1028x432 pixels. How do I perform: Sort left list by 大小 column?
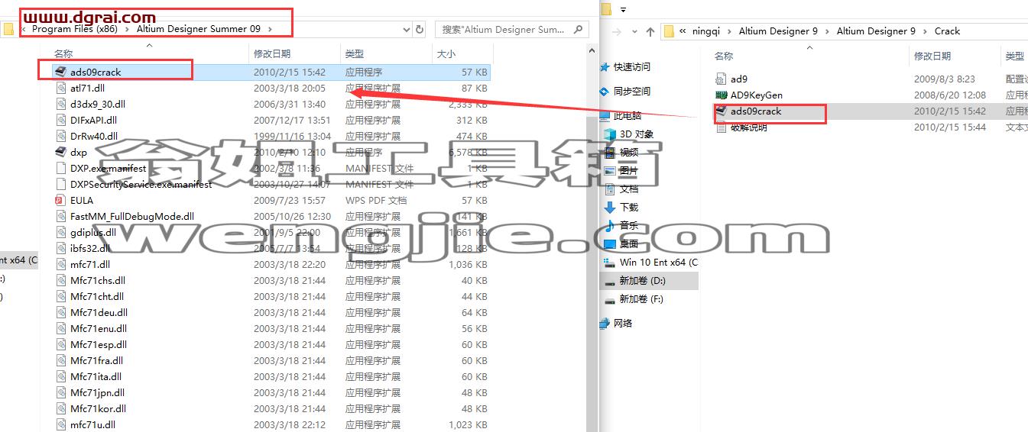tap(446, 54)
